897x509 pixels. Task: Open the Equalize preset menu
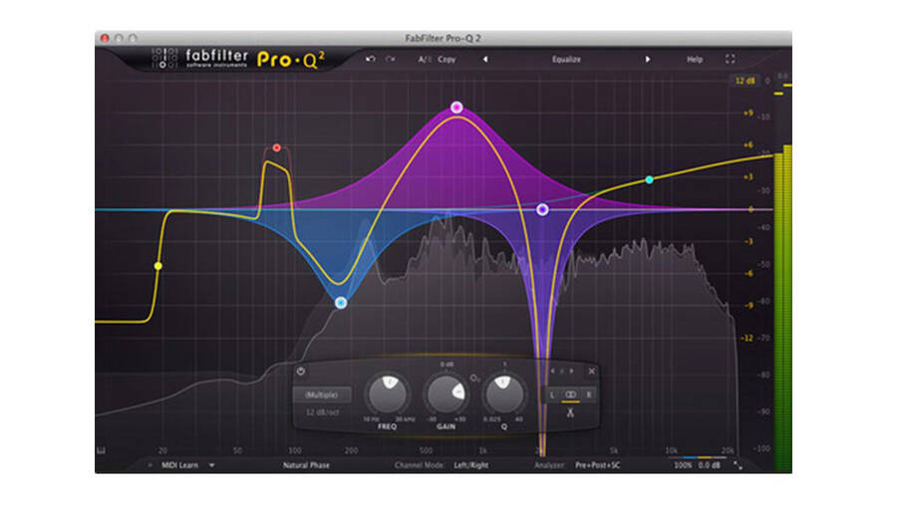point(566,59)
